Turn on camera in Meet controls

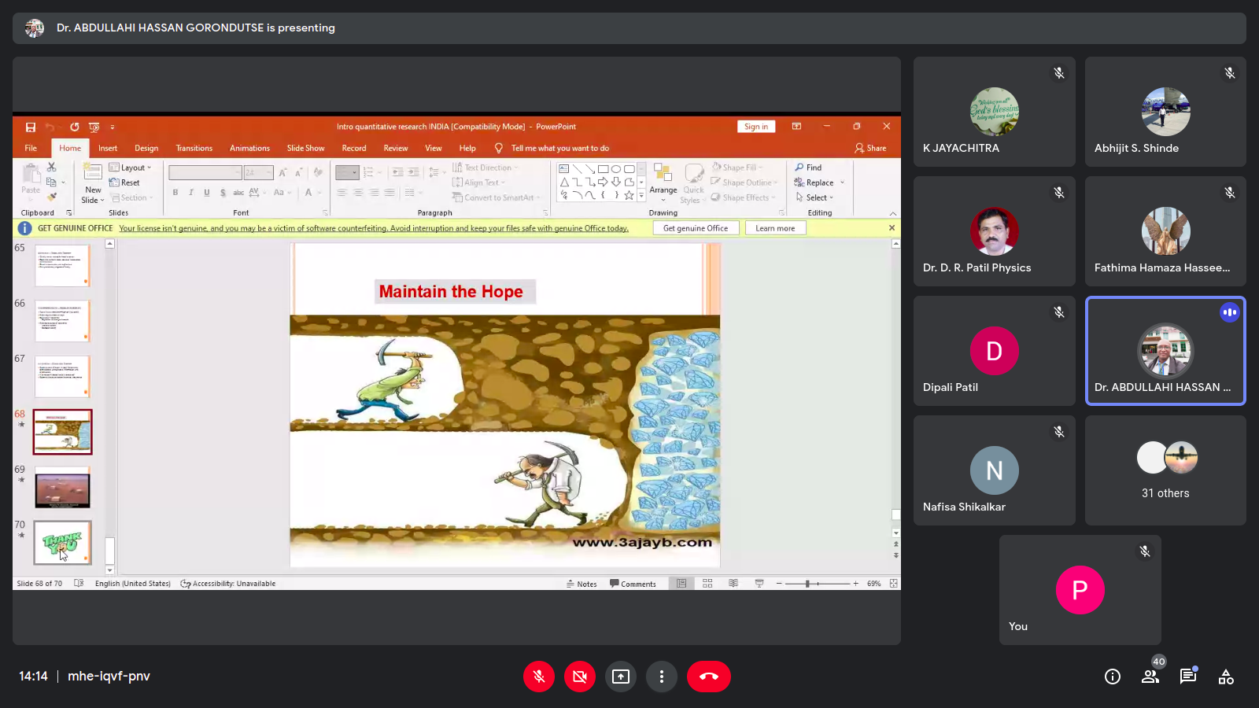click(x=580, y=677)
